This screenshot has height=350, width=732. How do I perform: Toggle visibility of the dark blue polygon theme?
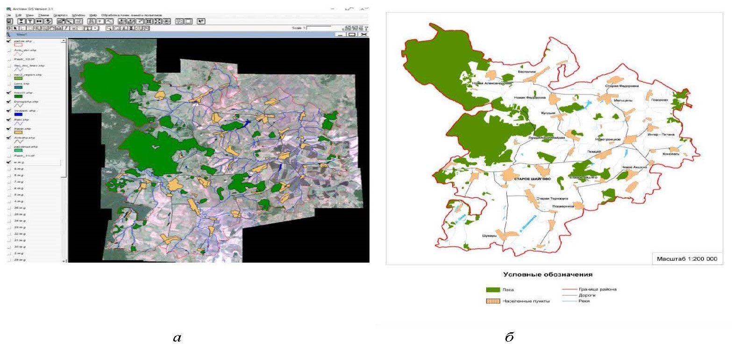(x=9, y=111)
